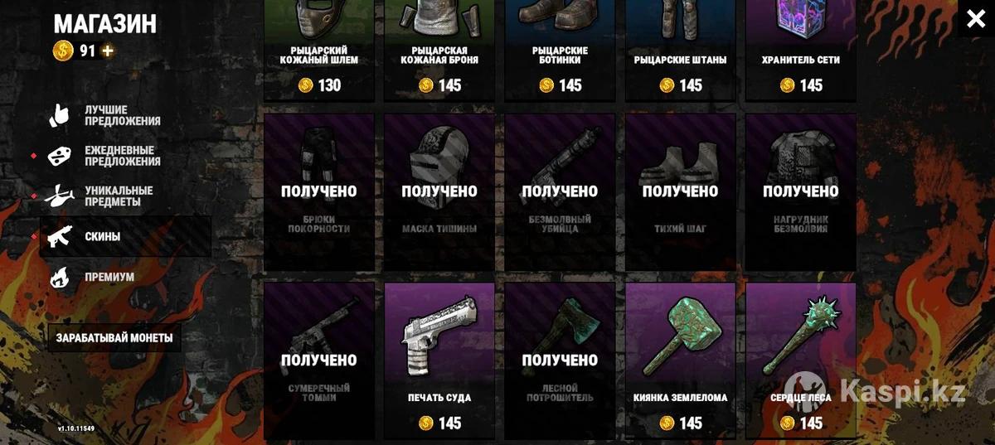The height and width of the screenshot is (445, 995).
Task: Select the Киянка землелома hammer skin
Action: point(681,360)
